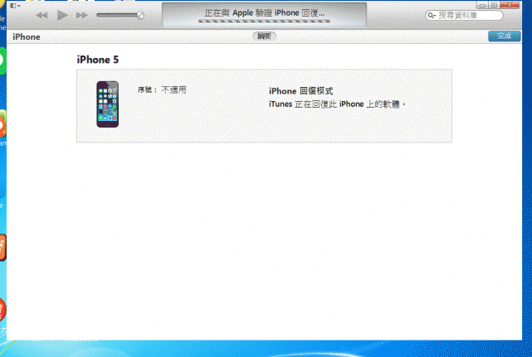Screen dimensions: 532x357
Task: Click the 序號 serial number label
Action: 148,89
